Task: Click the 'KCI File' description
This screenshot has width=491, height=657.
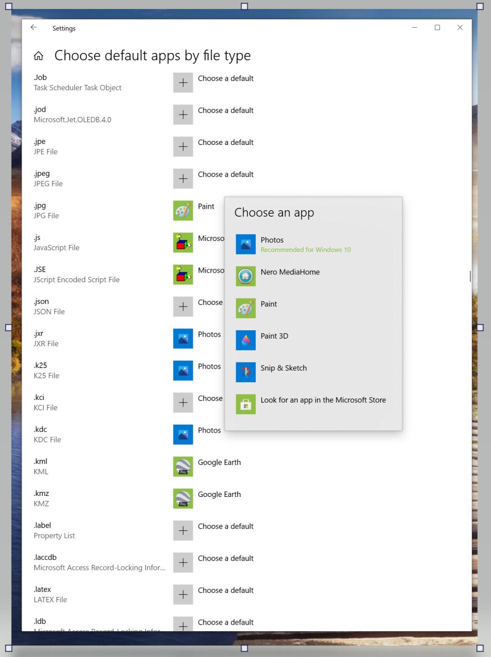Action: click(x=45, y=408)
